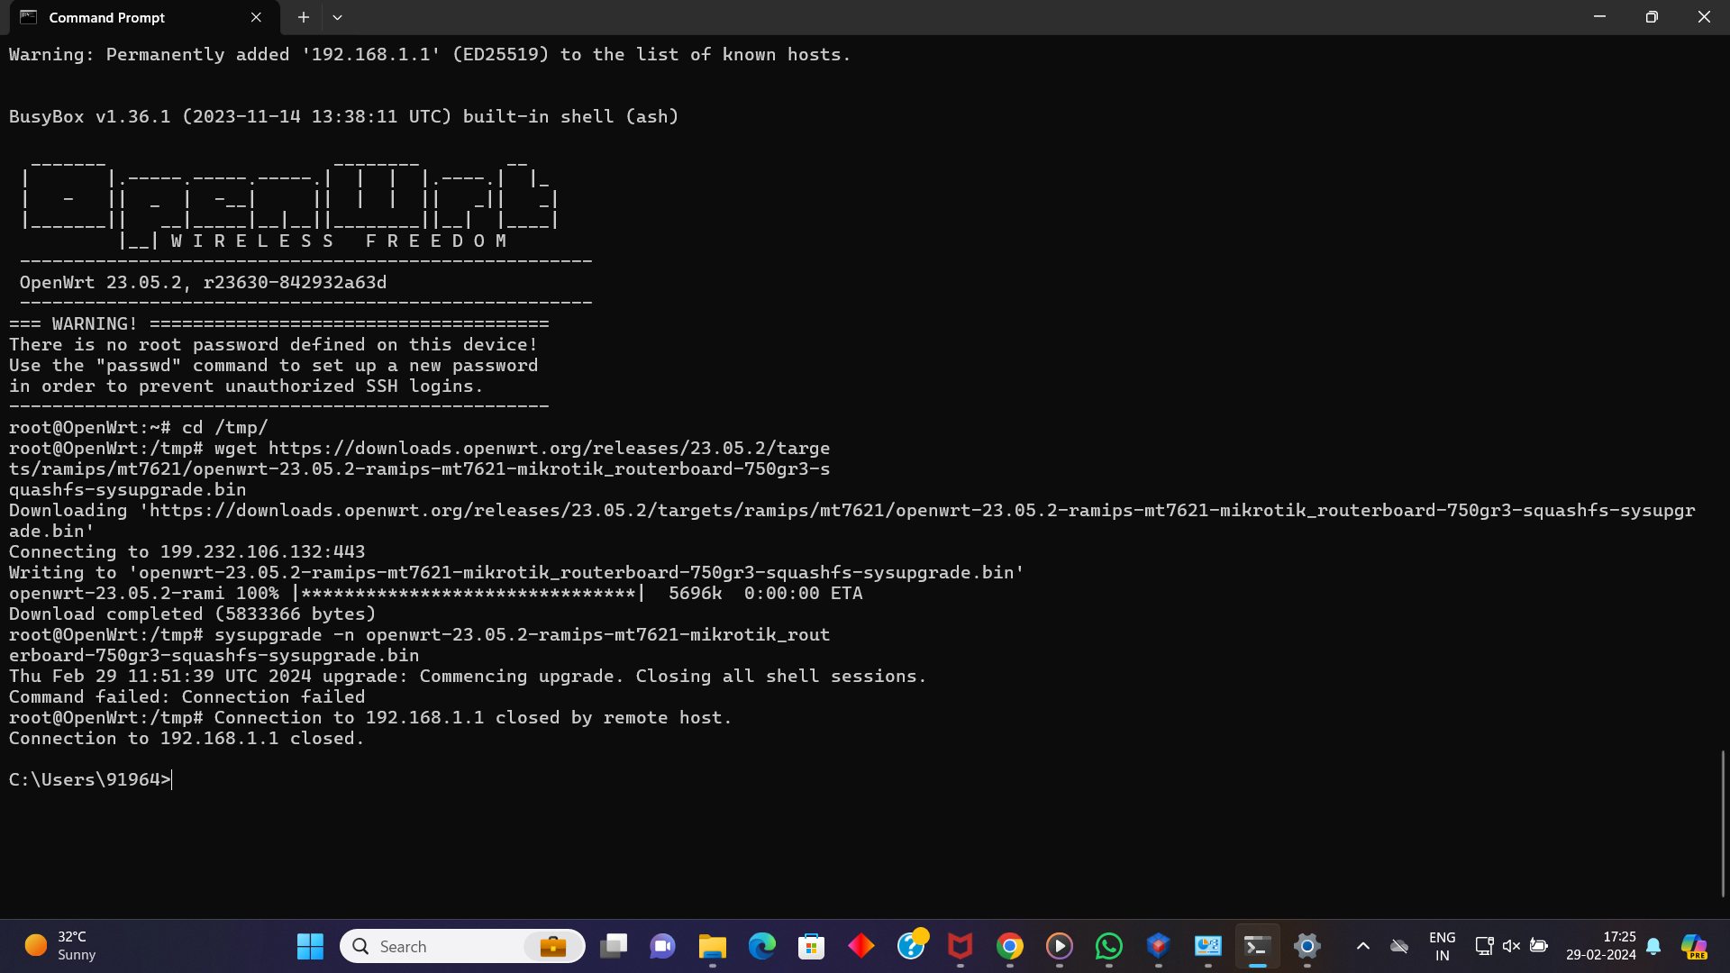
Task: Click the OneDrive cloud tray icon
Action: 1399,946
